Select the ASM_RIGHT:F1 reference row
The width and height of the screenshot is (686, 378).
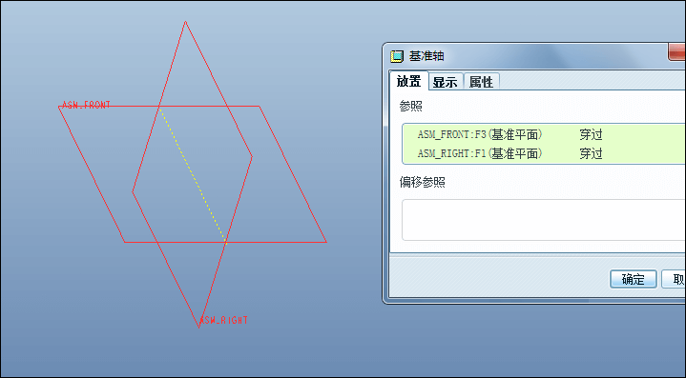click(x=544, y=153)
